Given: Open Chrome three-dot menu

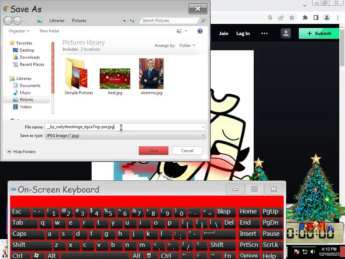Looking at the screenshot, I should (338, 18).
